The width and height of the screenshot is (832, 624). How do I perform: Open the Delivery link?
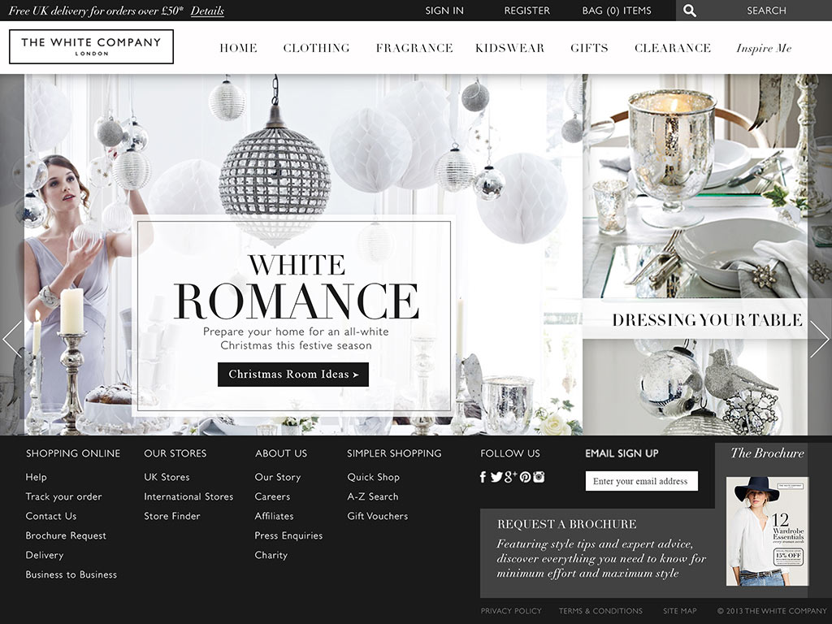[x=45, y=555]
